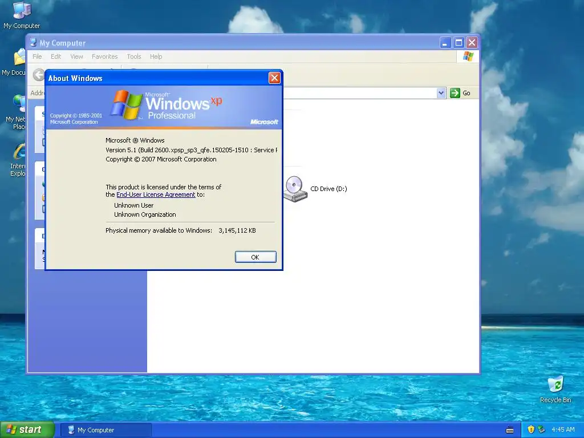Click the 'Version 5.1' build text line

[192, 150]
